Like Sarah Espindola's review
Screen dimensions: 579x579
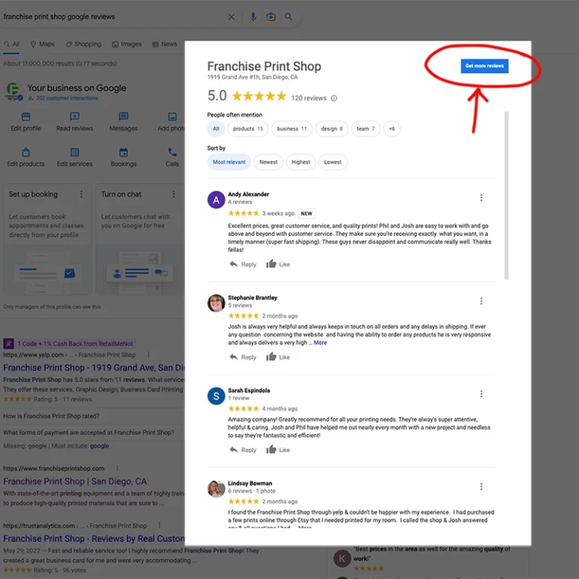[278, 449]
